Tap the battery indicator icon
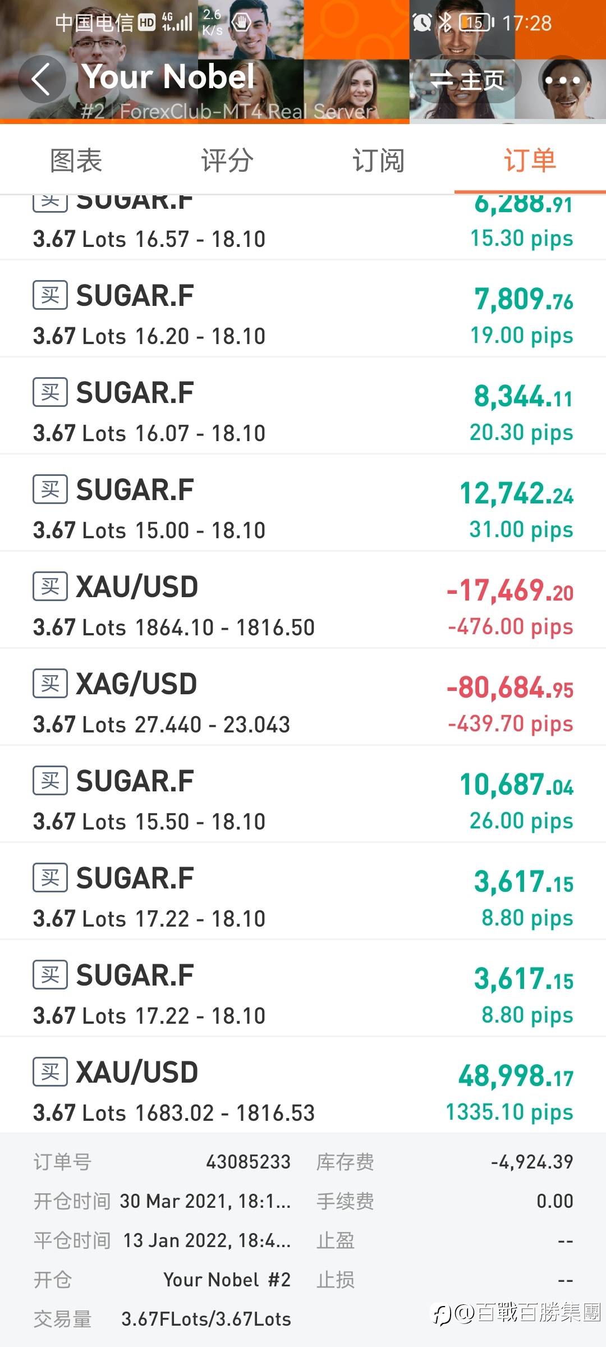 (476, 22)
